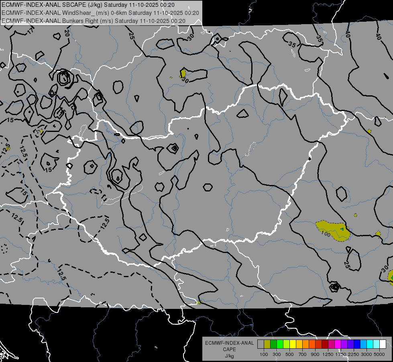
Task: Click the 100 tick label in legend
Action: [264, 354]
